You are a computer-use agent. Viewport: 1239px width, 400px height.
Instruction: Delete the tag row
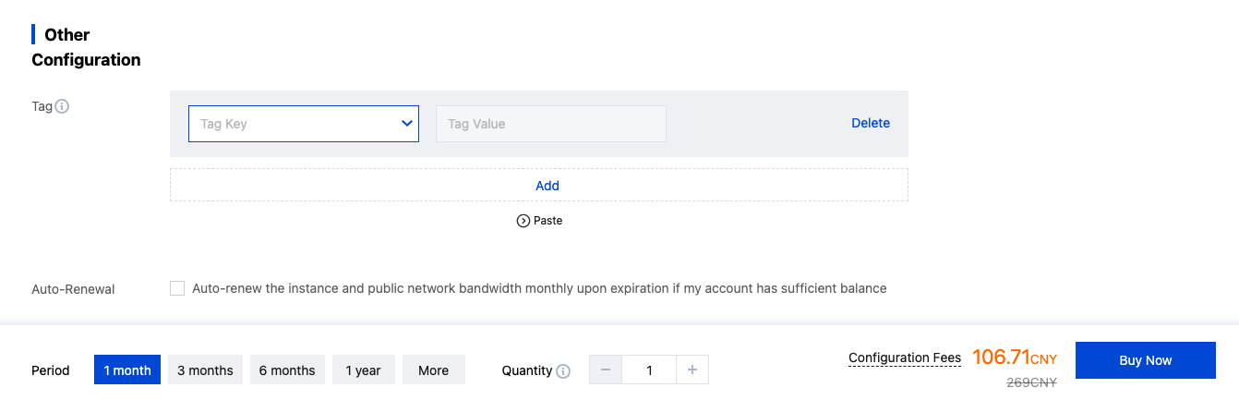point(870,123)
